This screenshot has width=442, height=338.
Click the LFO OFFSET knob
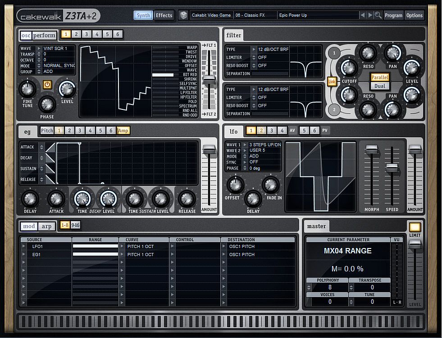coord(235,185)
